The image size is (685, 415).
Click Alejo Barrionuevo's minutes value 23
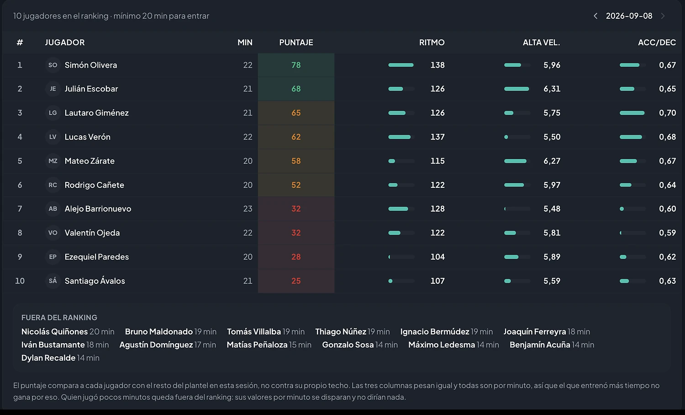(248, 209)
